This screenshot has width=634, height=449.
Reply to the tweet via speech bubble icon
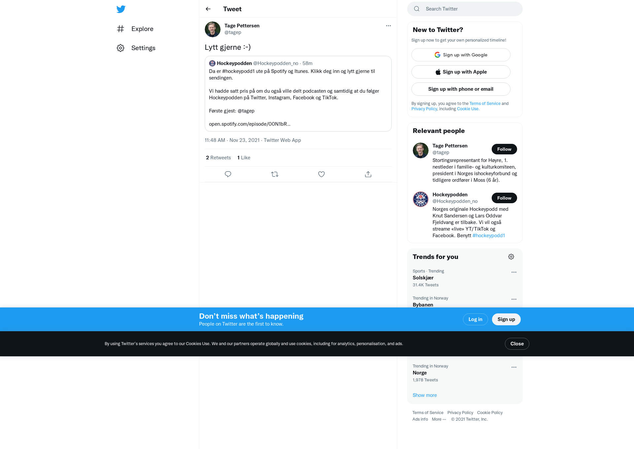pyautogui.click(x=228, y=174)
